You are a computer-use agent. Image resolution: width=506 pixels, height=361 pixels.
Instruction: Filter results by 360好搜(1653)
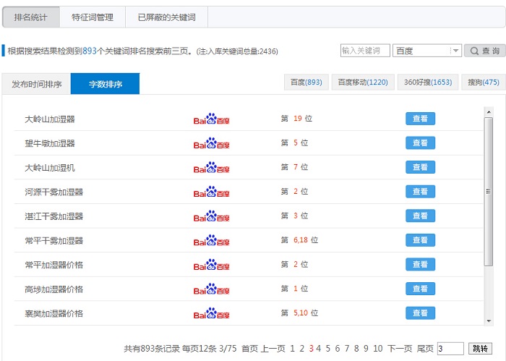[428, 82]
